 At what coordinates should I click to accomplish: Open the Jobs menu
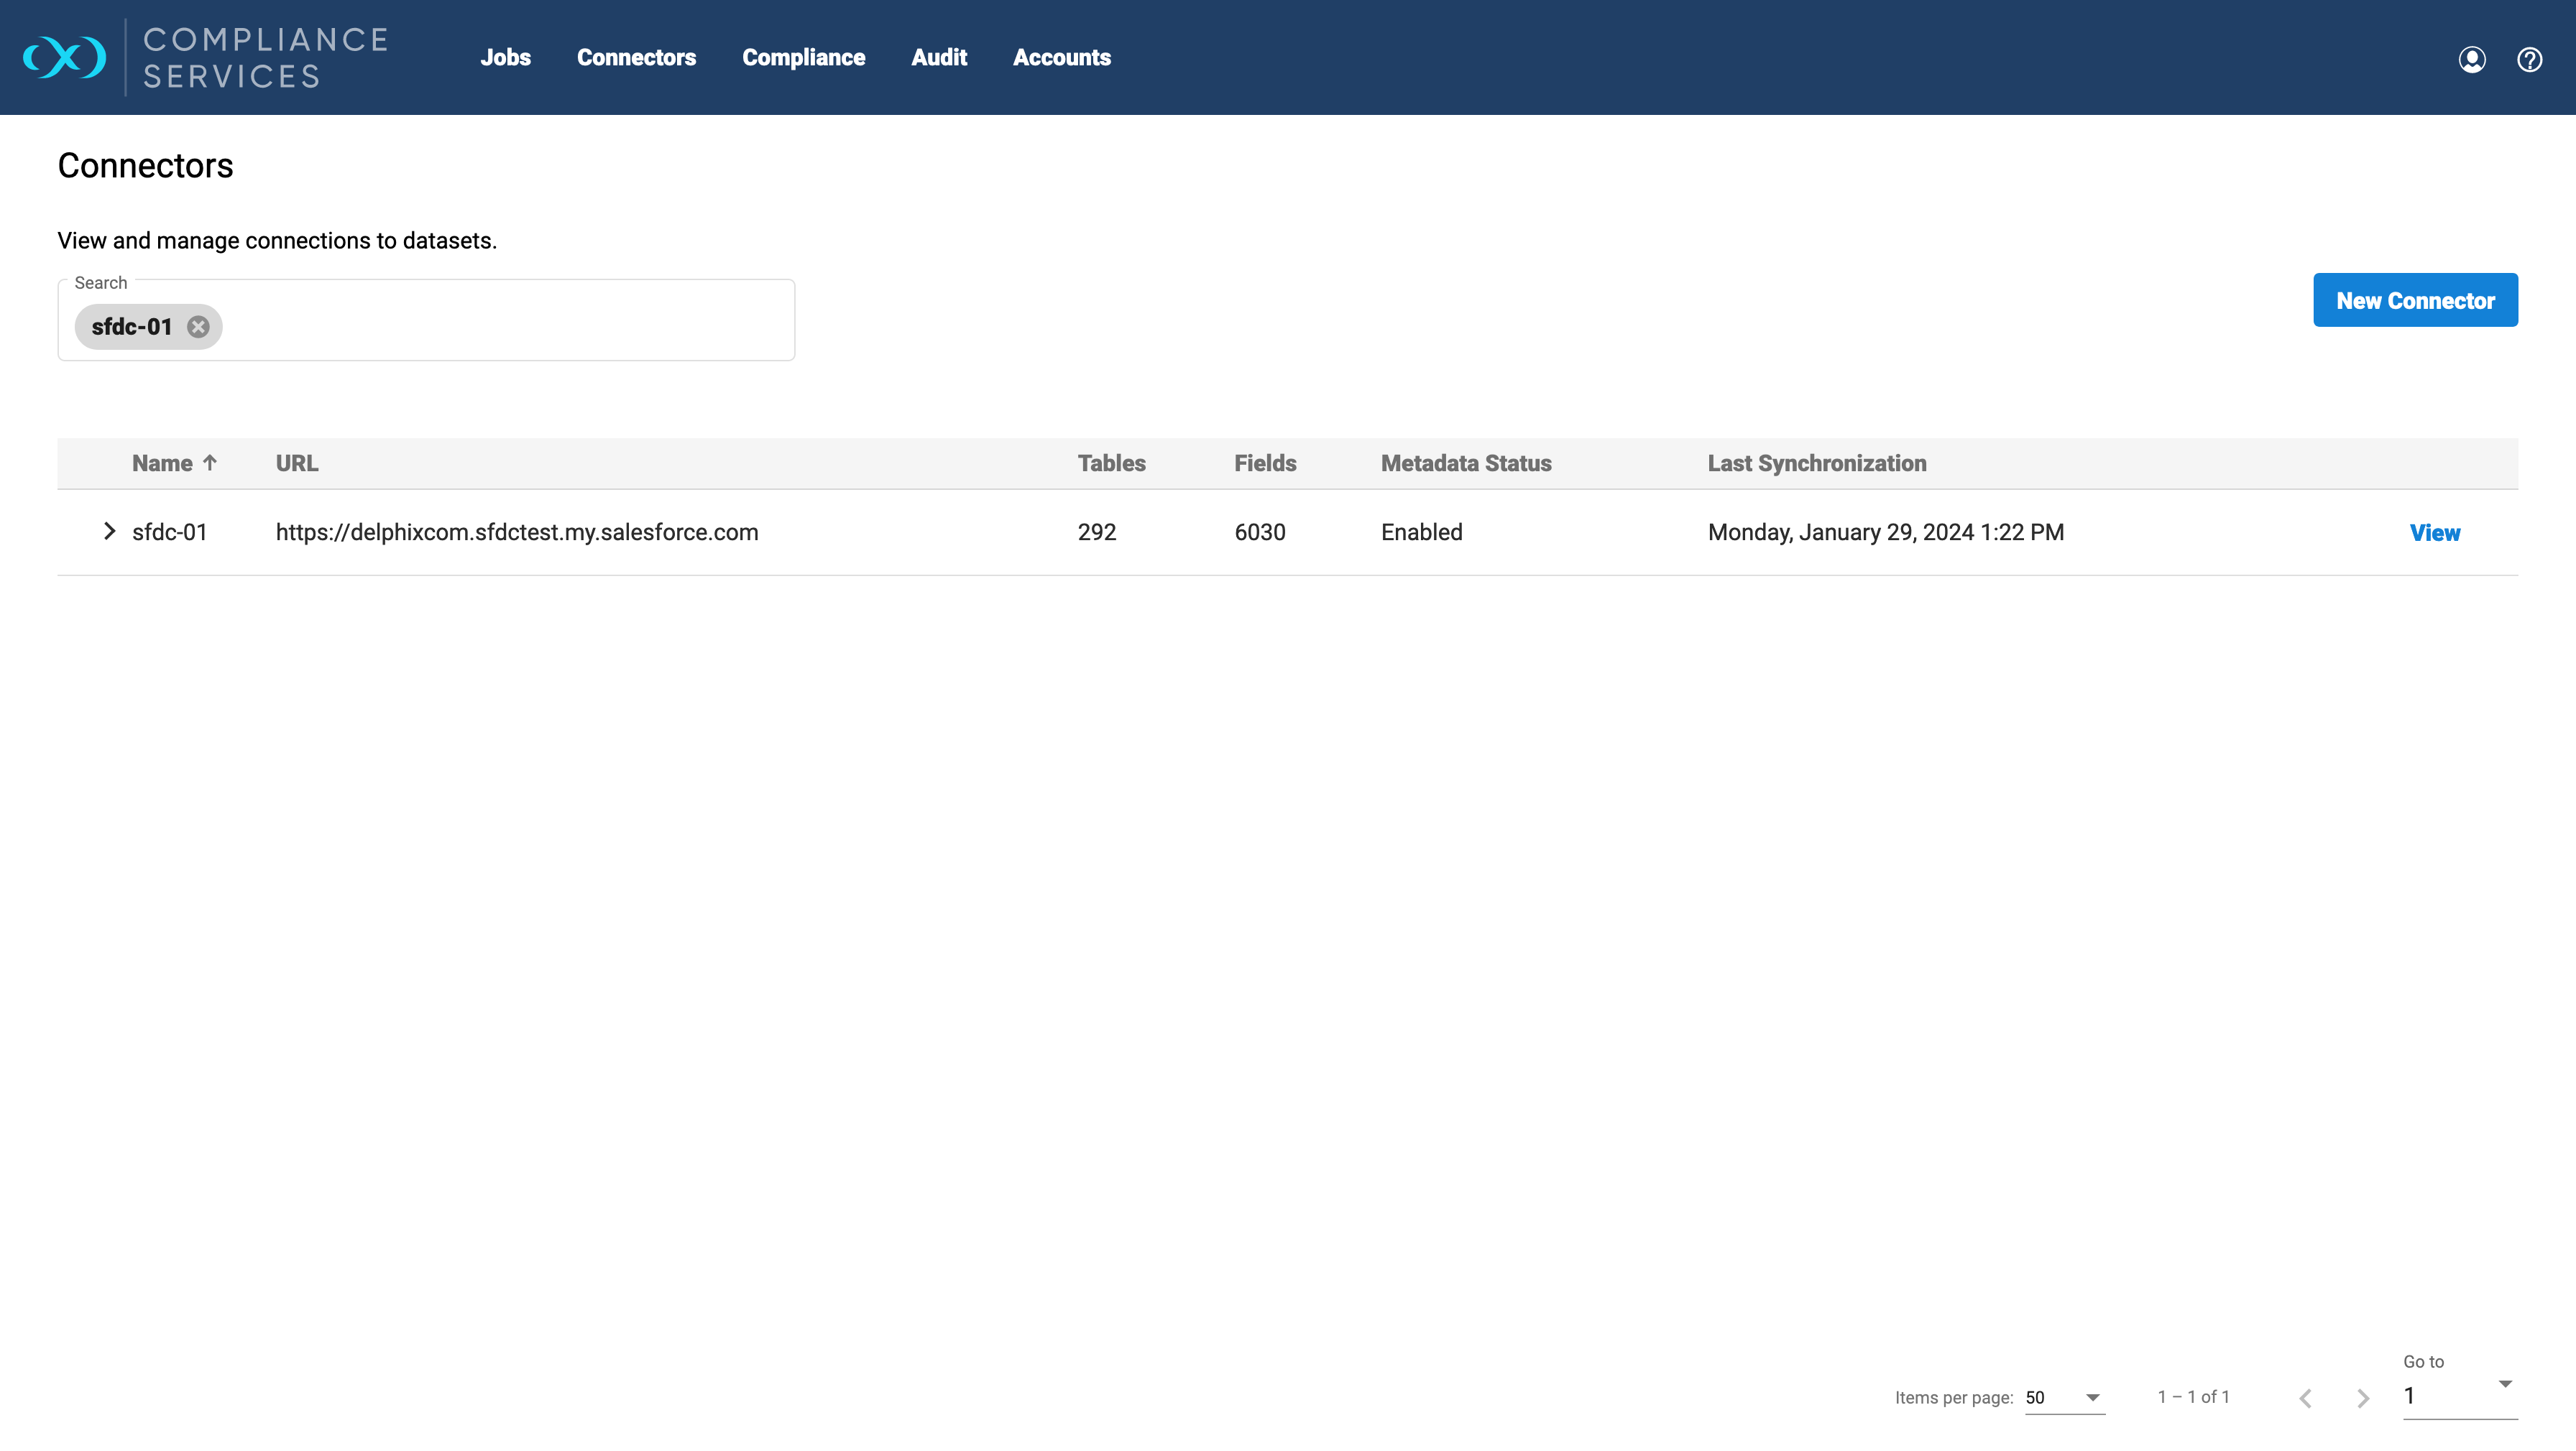(x=505, y=57)
